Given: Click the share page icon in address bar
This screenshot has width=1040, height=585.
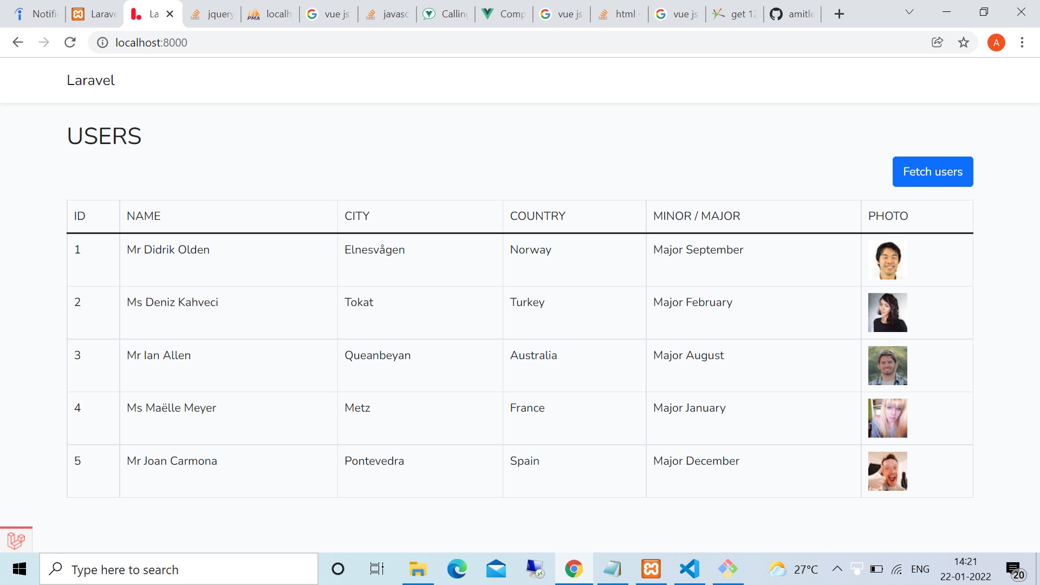Looking at the screenshot, I should [937, 42].
